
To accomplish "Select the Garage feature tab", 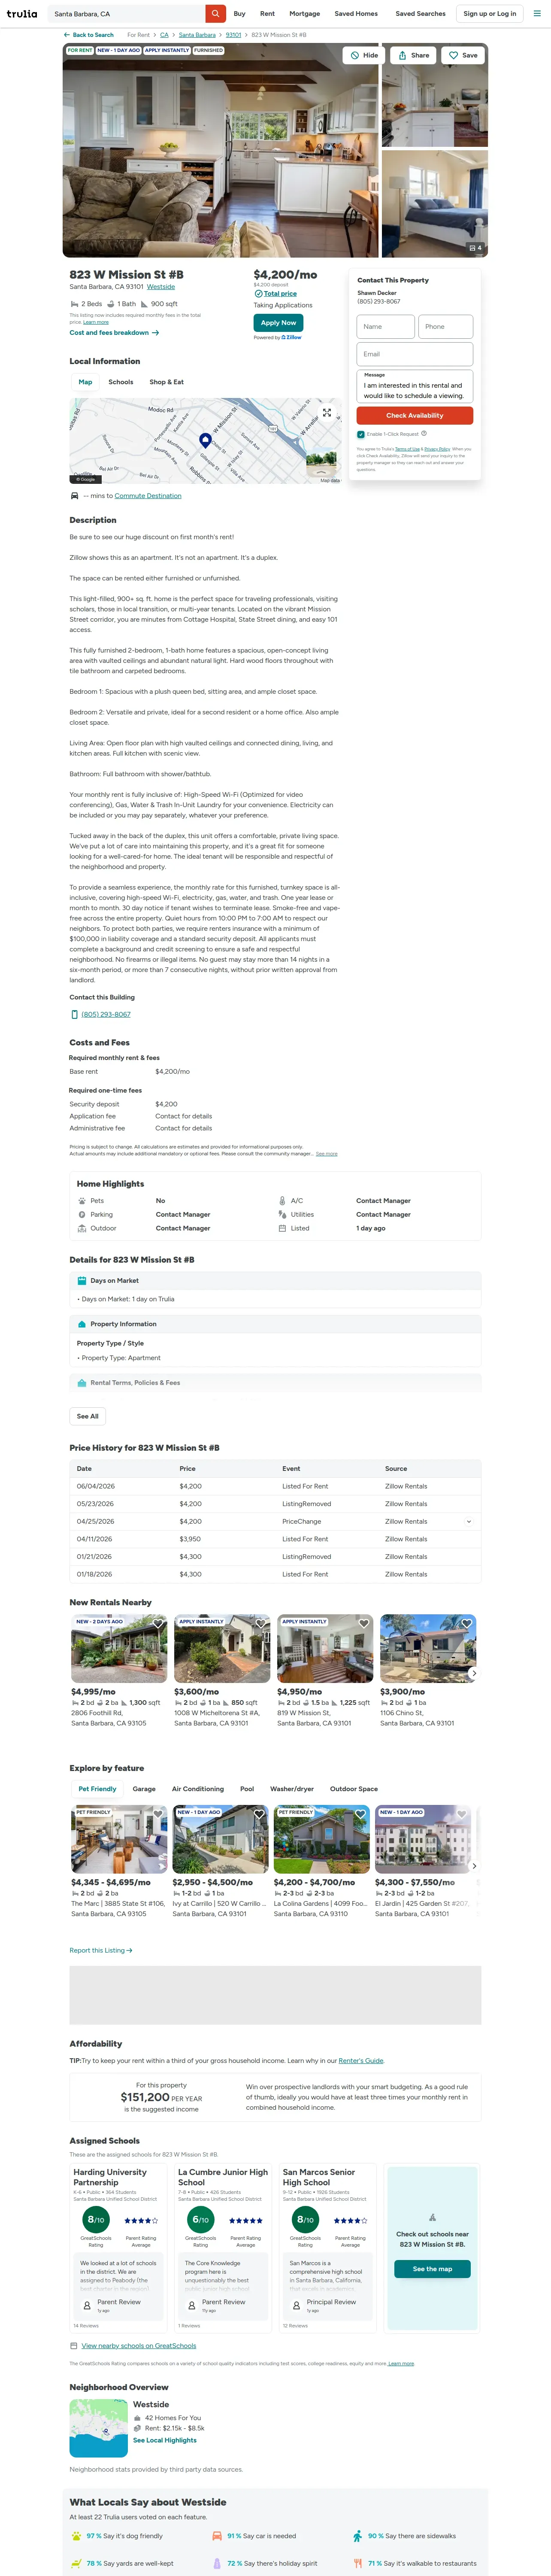I will (x=144, y=1789).
